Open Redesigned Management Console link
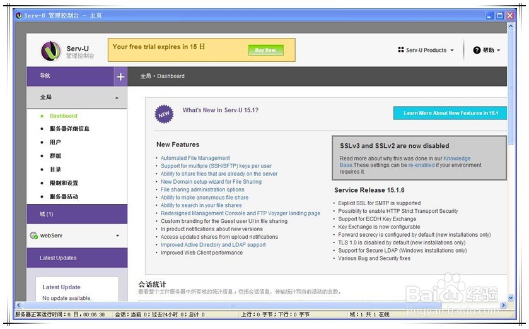The height and width of the screenshot is (329, 529). coord(240,213)
